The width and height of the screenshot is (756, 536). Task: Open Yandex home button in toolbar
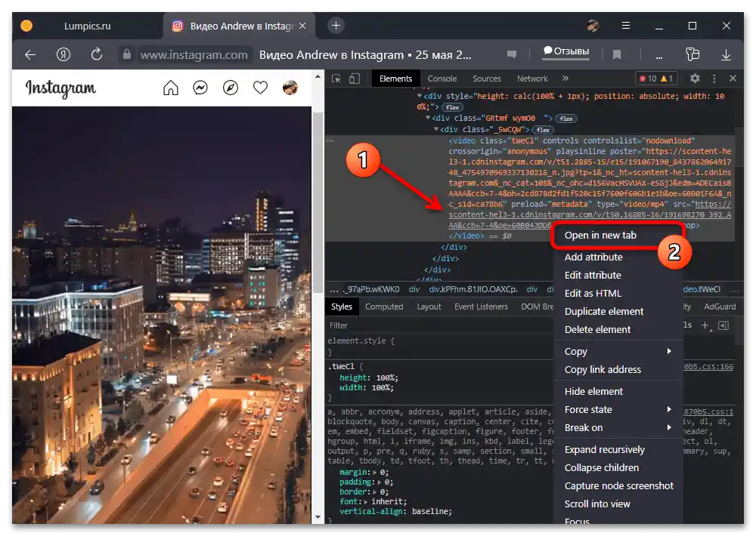(64, 55)
